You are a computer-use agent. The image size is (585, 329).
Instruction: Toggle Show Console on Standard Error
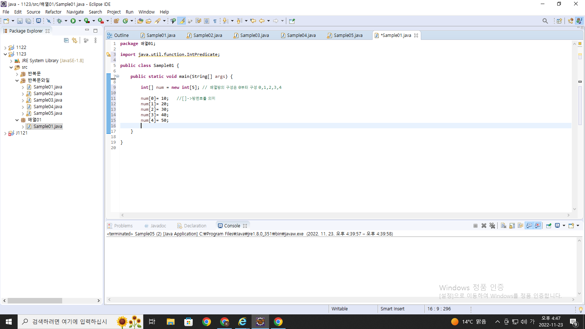(537, 226)
